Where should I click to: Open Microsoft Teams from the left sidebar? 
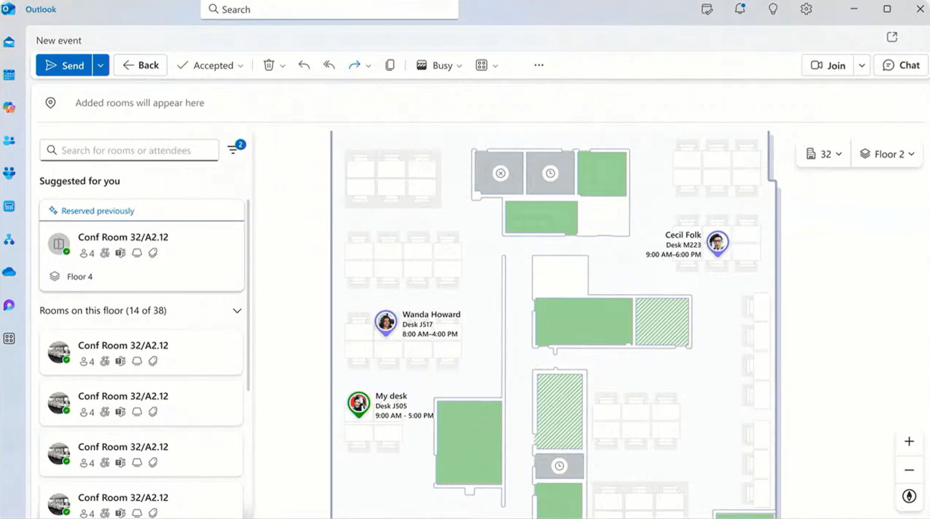tap(9, 173)
